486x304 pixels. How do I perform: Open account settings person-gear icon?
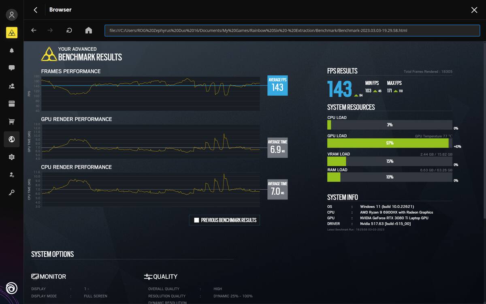[x=12, y=175]
